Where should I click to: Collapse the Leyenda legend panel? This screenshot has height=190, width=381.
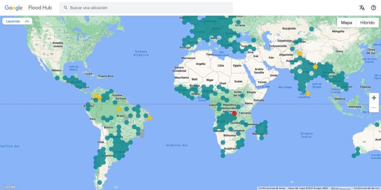tap(17, 21)
